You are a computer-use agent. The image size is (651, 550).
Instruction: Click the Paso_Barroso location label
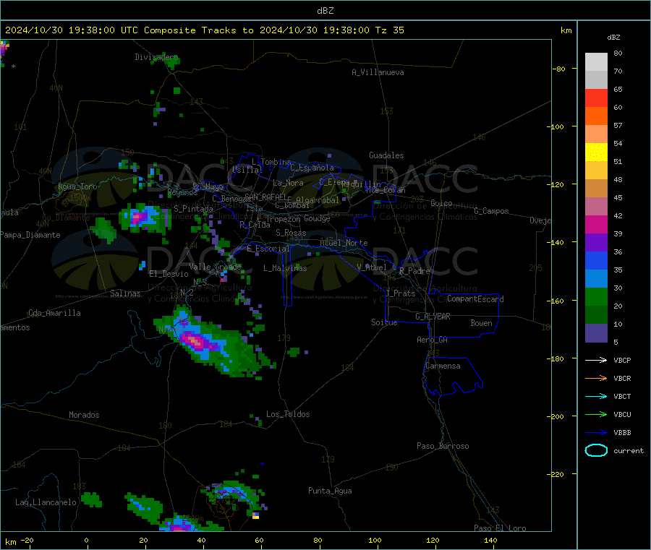443,446
